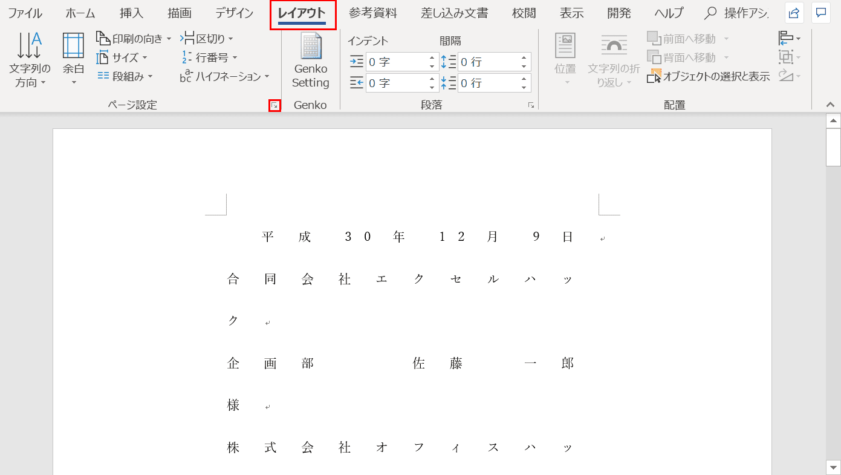
Task: Click the vertical scrollbar down arrow
Action: [x=834, y=467]
